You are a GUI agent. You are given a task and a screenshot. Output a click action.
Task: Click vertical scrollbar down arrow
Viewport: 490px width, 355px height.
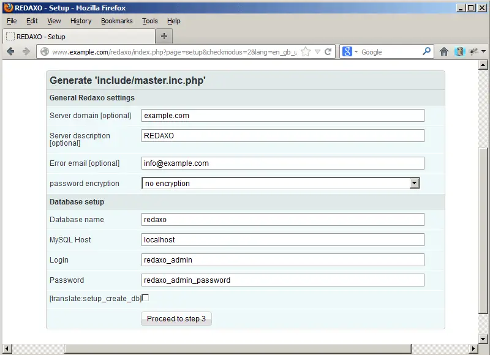[483, 338]
